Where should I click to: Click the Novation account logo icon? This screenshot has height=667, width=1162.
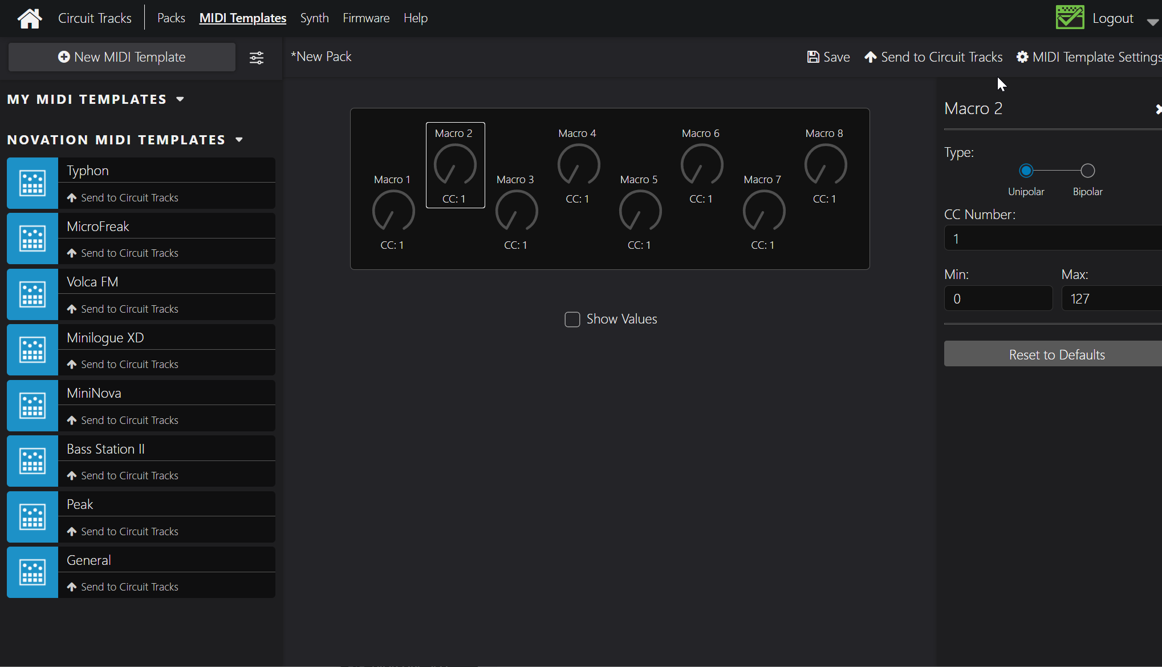coord(1070,18)
